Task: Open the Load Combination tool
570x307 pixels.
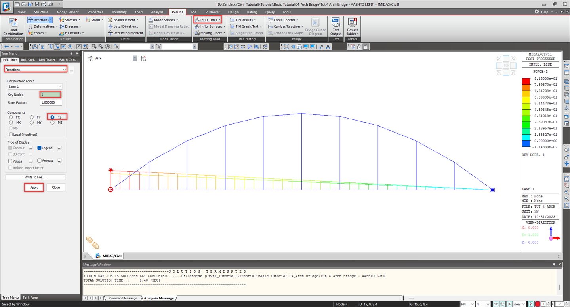Action: tap(13, 26)
